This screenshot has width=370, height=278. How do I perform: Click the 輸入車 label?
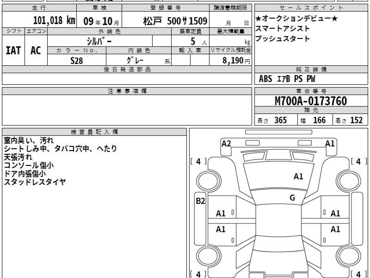tap(190, 50)
